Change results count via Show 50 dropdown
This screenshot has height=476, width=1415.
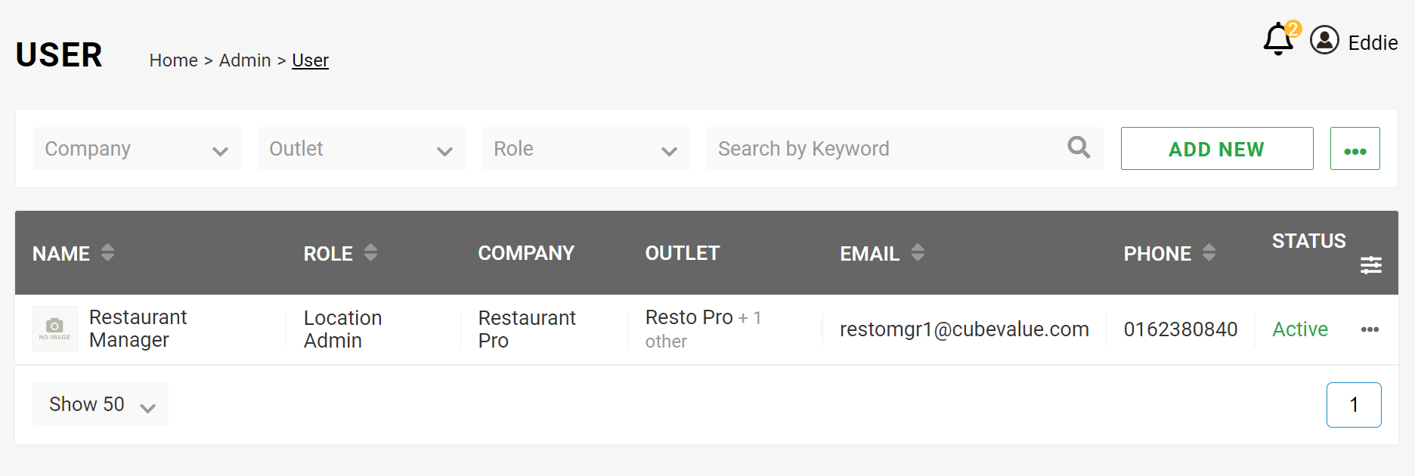99,403
